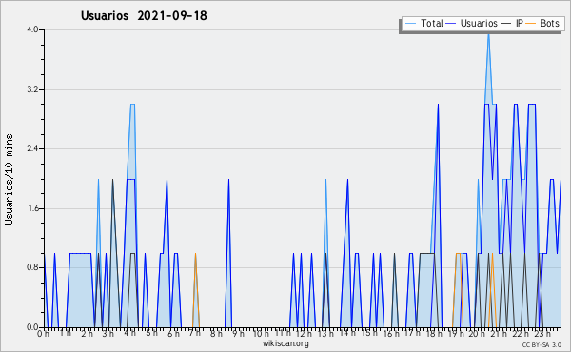Image resolution: width=571 pixels, height=352 pixels.
Task: Click the '9 h' x-axis label
Action: (x=238, y=334)
